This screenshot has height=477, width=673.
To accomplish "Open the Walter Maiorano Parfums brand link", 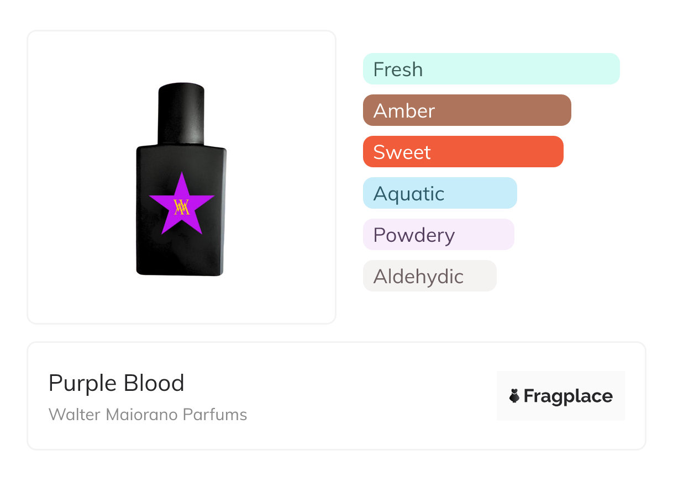I will coord(148,414).
